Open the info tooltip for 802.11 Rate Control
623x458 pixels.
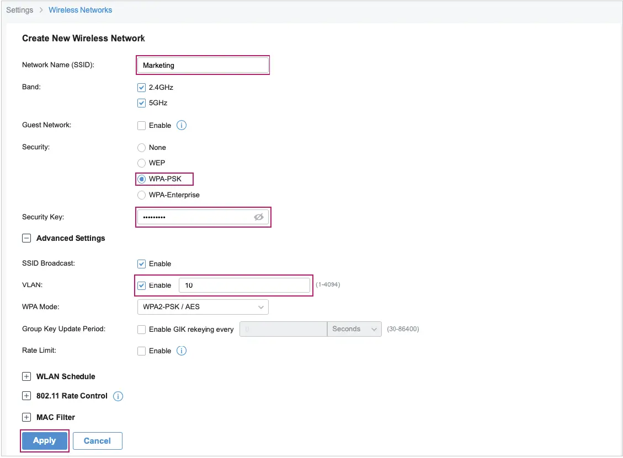[x=118, y=396]
